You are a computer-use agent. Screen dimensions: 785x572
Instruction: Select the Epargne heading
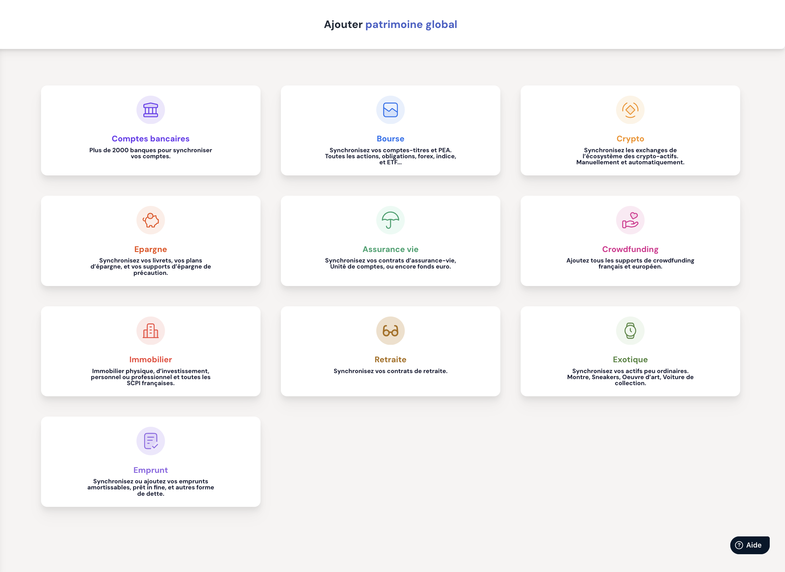coord(150,249)
